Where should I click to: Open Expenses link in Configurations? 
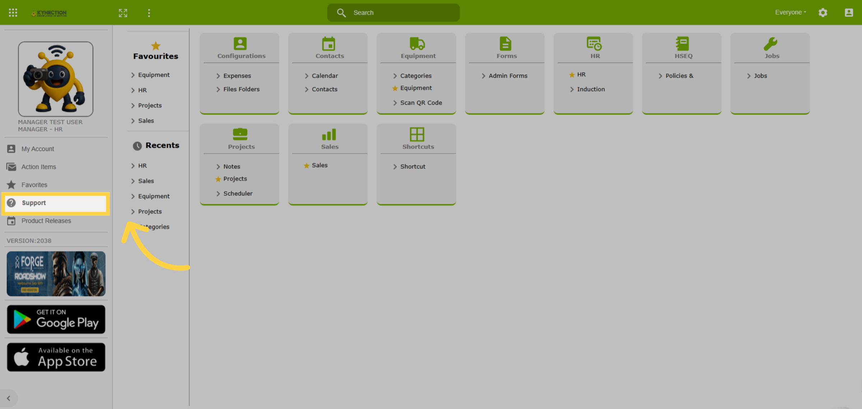click(237, 76)
